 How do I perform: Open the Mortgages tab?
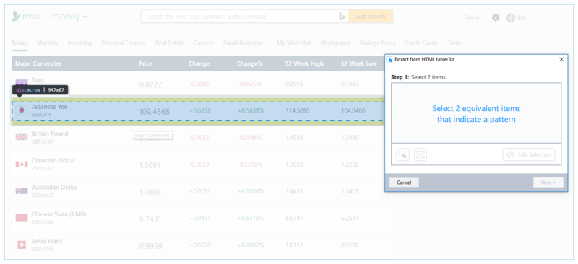335,43
